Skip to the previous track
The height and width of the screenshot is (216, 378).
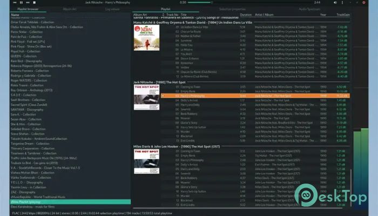15,2
